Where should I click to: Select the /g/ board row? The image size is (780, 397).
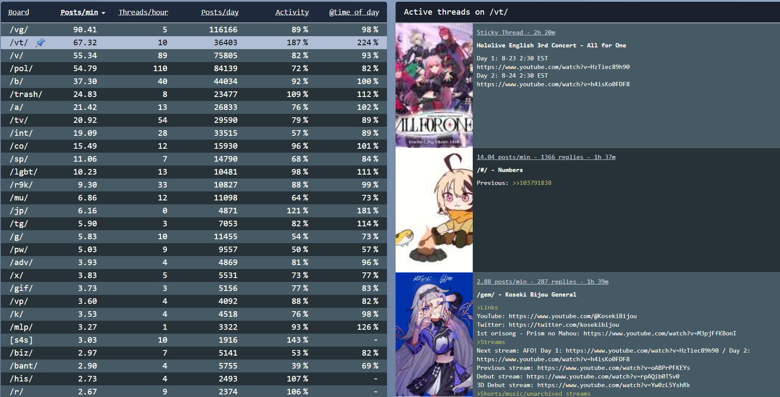(x=193, y=236)
